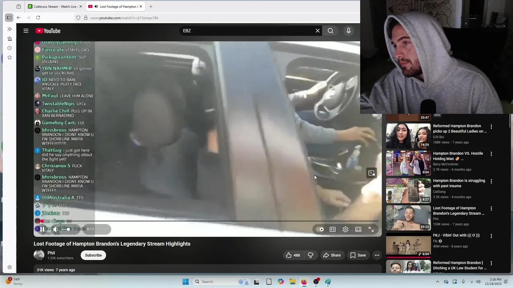Open bookmarks star sidebar icon
The width and height of the screenshot is (513, 288).
click(9, 58)
